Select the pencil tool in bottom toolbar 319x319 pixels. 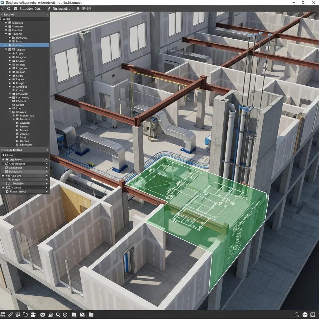tap(10, 315)
